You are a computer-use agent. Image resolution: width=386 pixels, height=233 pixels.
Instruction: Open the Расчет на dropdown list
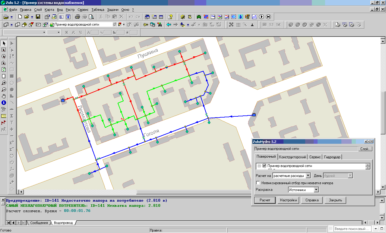(308, 175)
